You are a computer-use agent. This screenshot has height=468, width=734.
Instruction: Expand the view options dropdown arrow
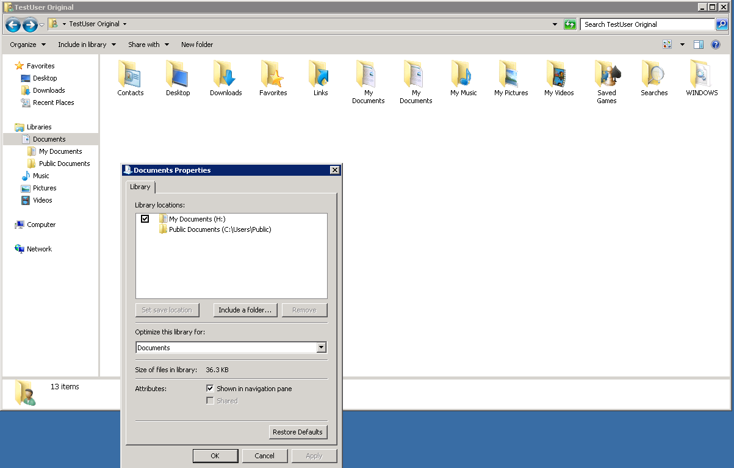(682, 45)
